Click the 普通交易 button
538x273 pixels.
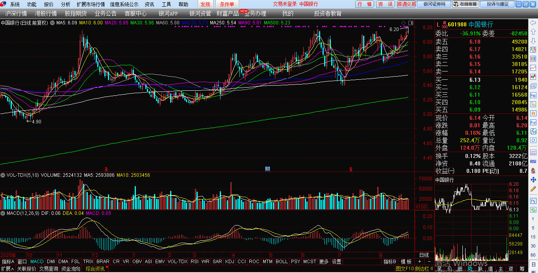tap(406, 4)
